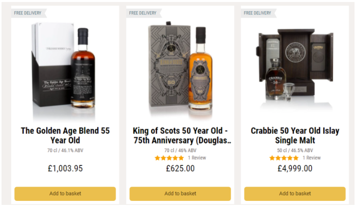
Task: Select the £4,999.00 price
Action: tap(295, 168)
